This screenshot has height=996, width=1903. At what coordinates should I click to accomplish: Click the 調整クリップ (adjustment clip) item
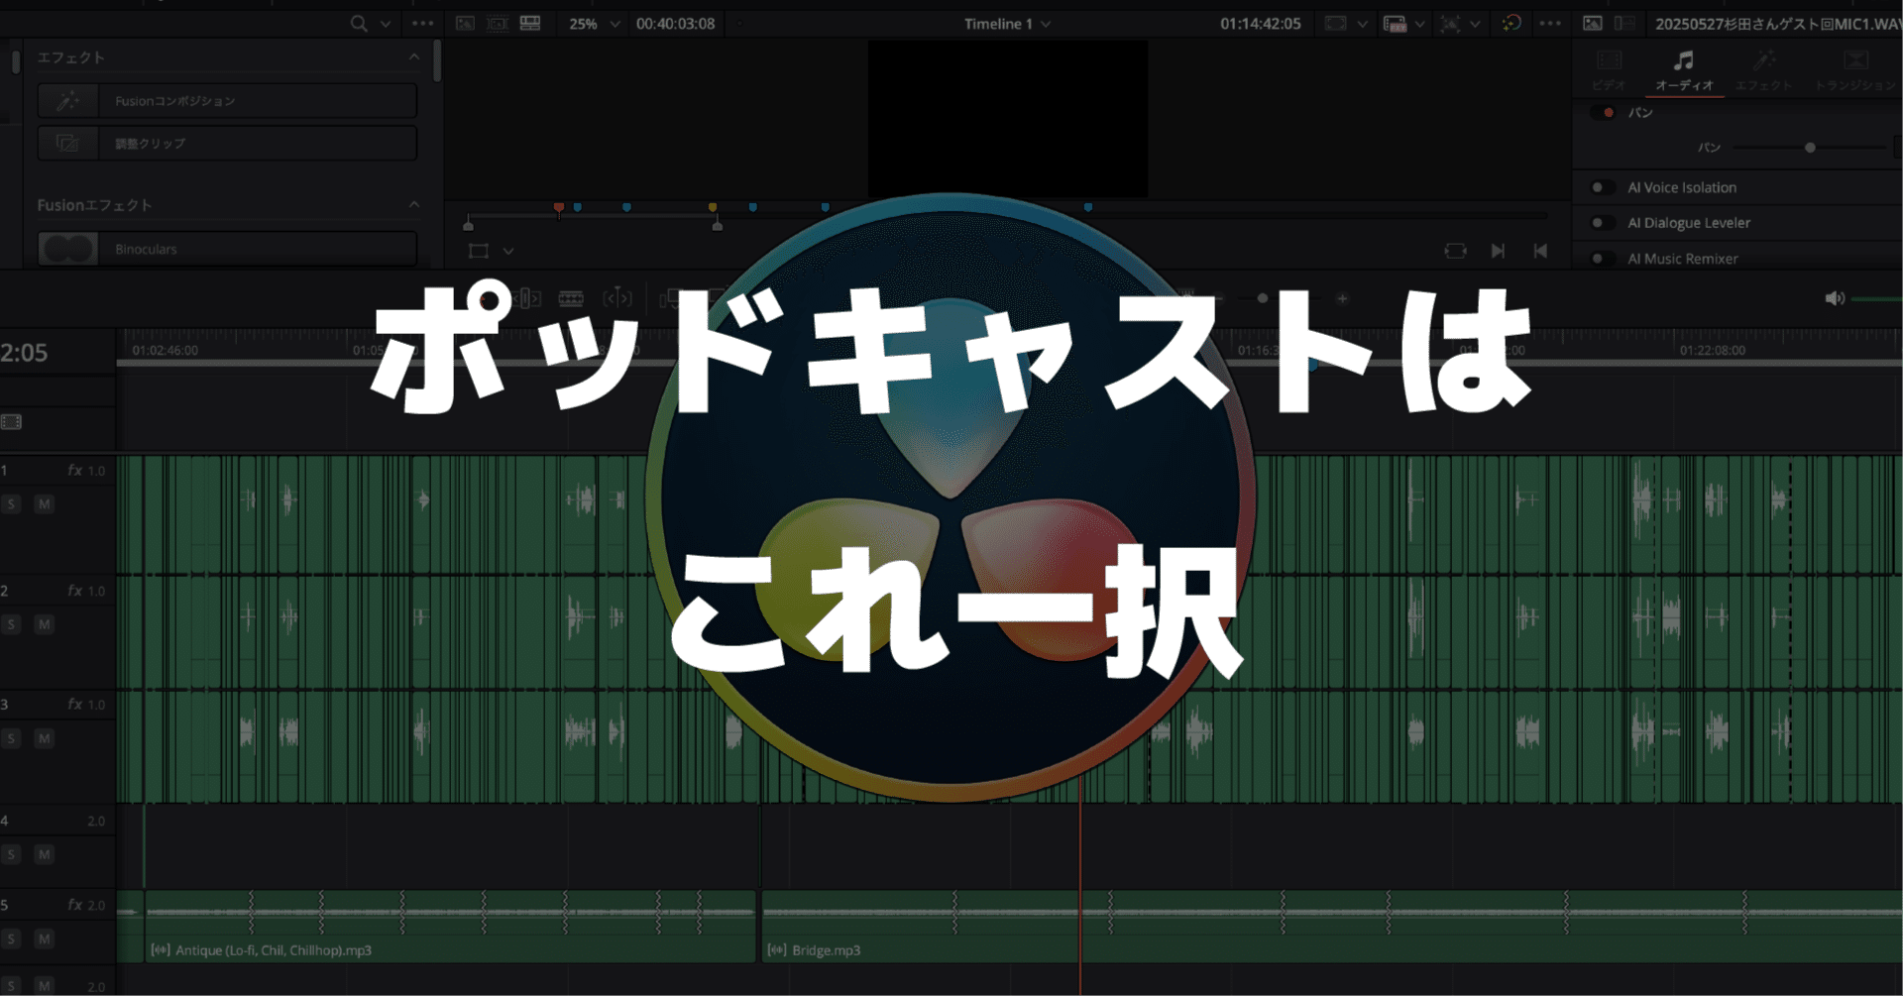226,143
